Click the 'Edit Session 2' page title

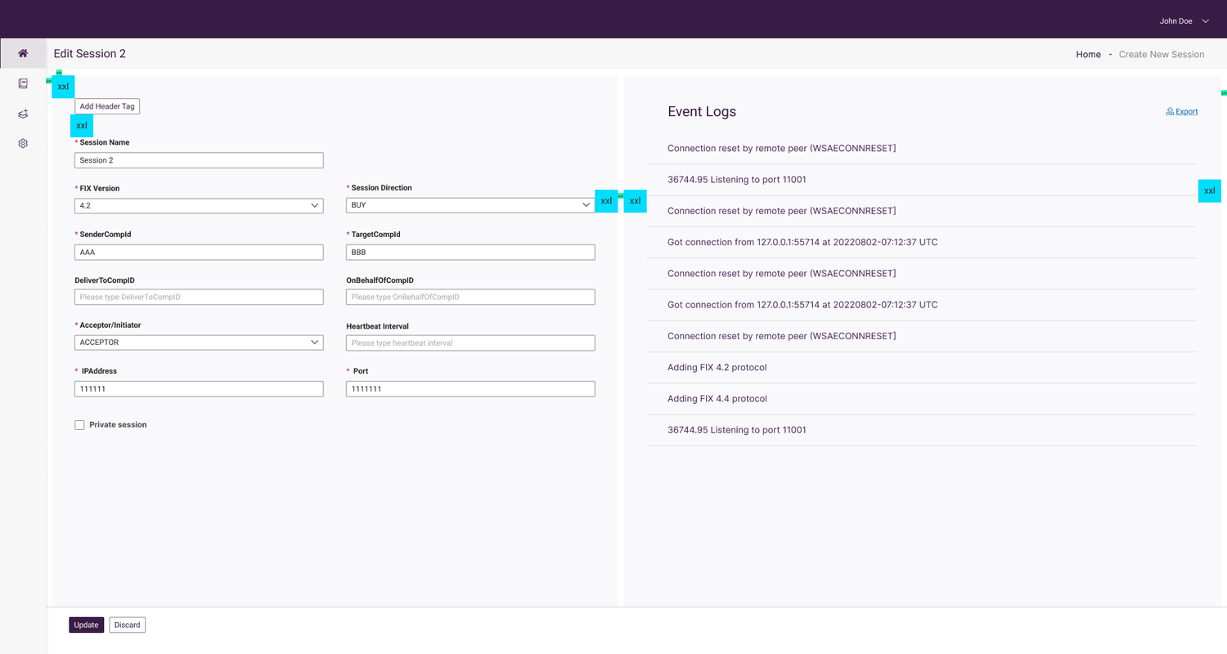tap(90, 54)
